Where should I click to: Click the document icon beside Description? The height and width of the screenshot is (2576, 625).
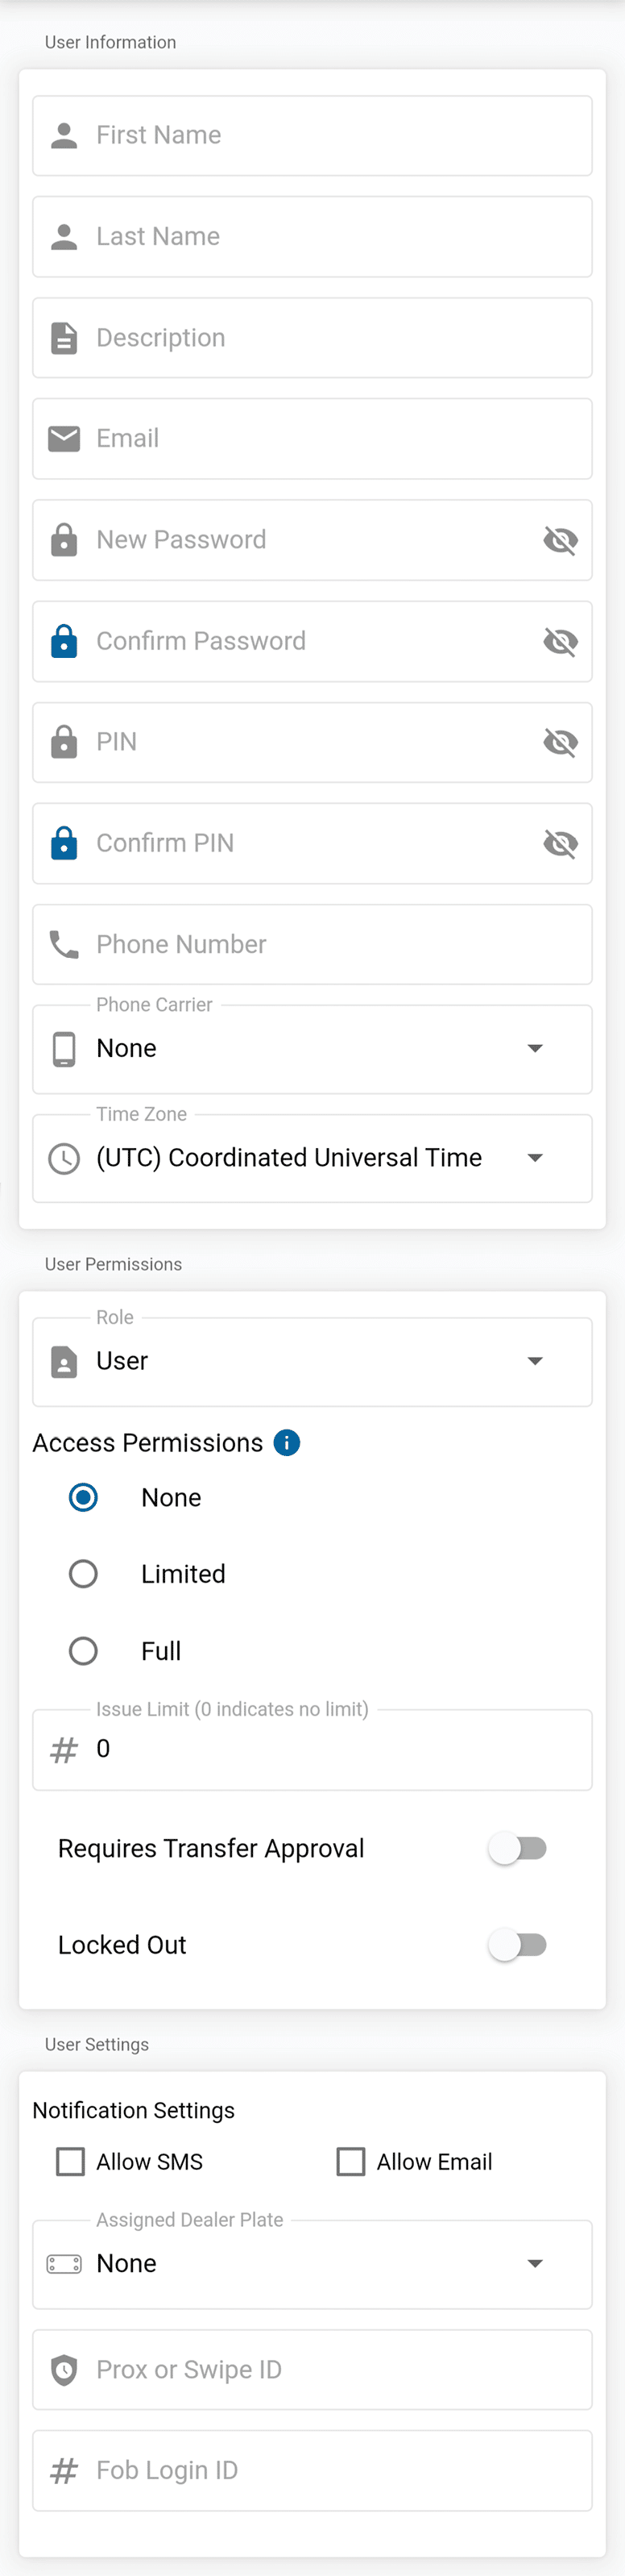(x=64, y=338)
